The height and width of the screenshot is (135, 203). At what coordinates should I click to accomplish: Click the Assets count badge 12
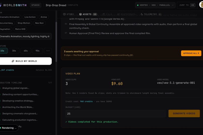(95, 14)
